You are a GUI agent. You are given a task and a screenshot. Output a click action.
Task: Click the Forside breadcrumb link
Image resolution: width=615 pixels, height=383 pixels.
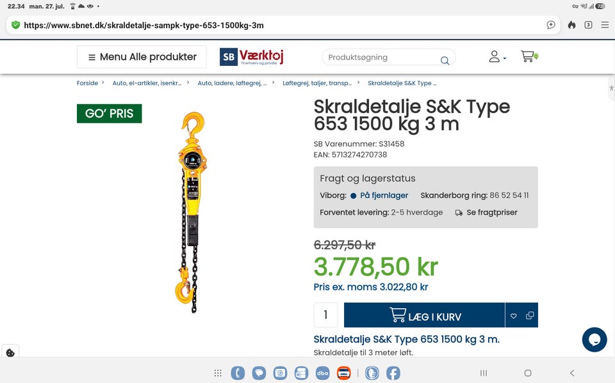[x=87, y=83]
